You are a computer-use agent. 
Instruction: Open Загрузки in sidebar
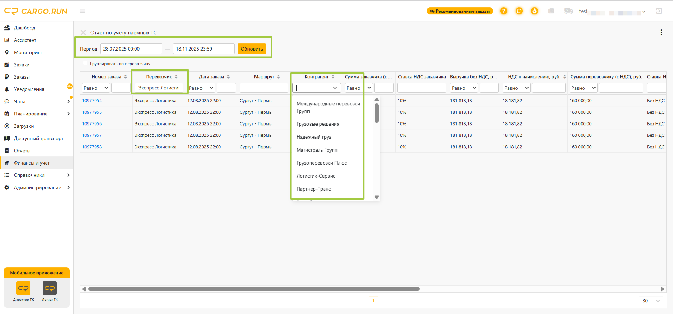pyautogui.click(x=36, y=126)
